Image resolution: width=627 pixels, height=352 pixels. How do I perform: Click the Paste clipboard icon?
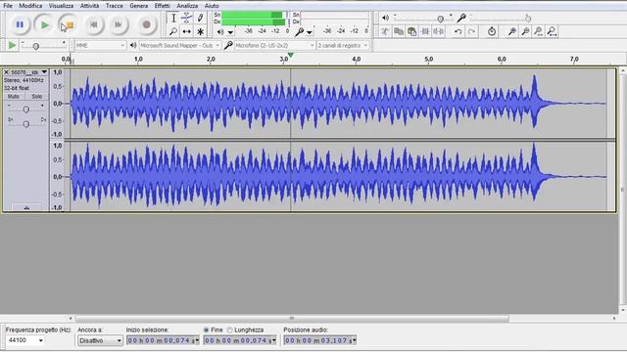tap(411, 31)
